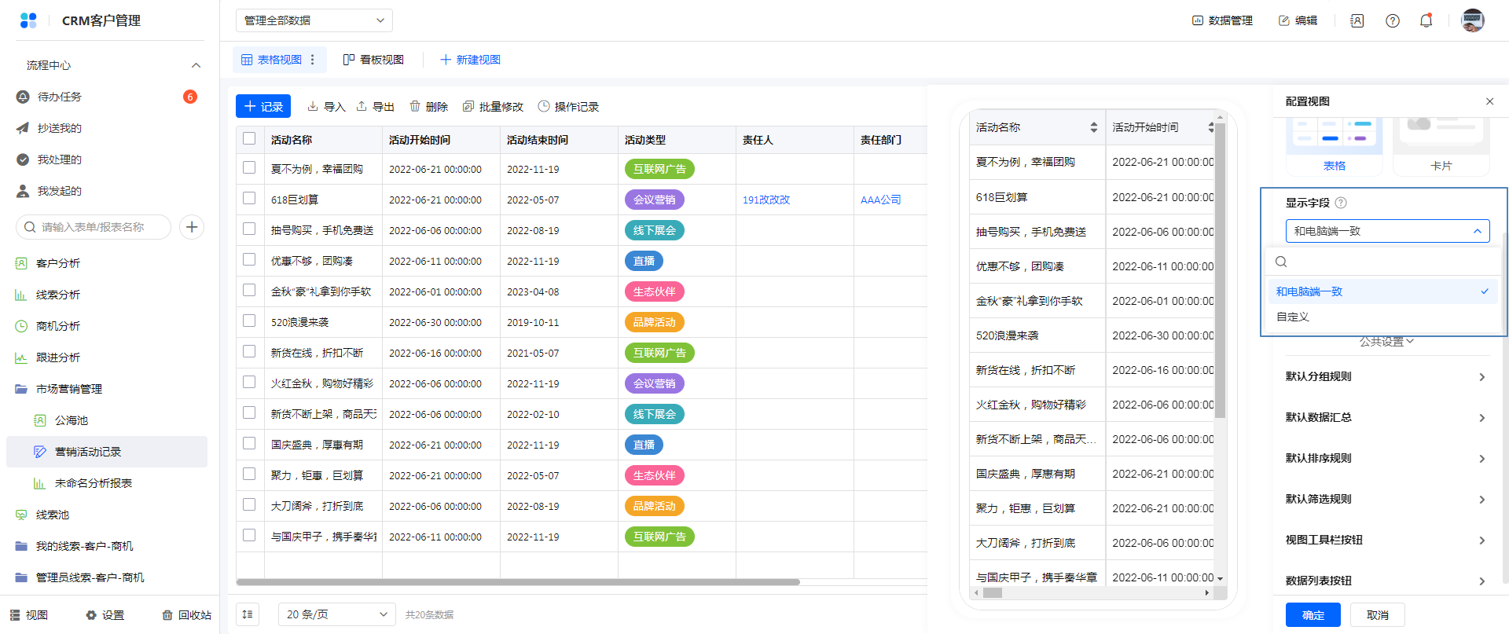Open table view's three-dot options
1509x634 pixels.
pyautogui.click(x=313, y=60)
